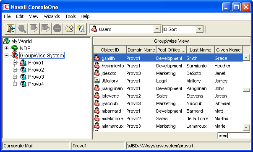Click the Domain Name column header
This screenshot has height=152, width=253.
[x=141, y=50]
